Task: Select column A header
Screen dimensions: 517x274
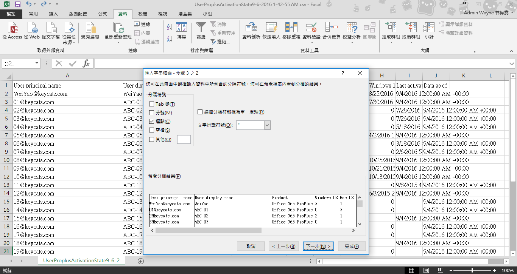Action: click(67, 76)
